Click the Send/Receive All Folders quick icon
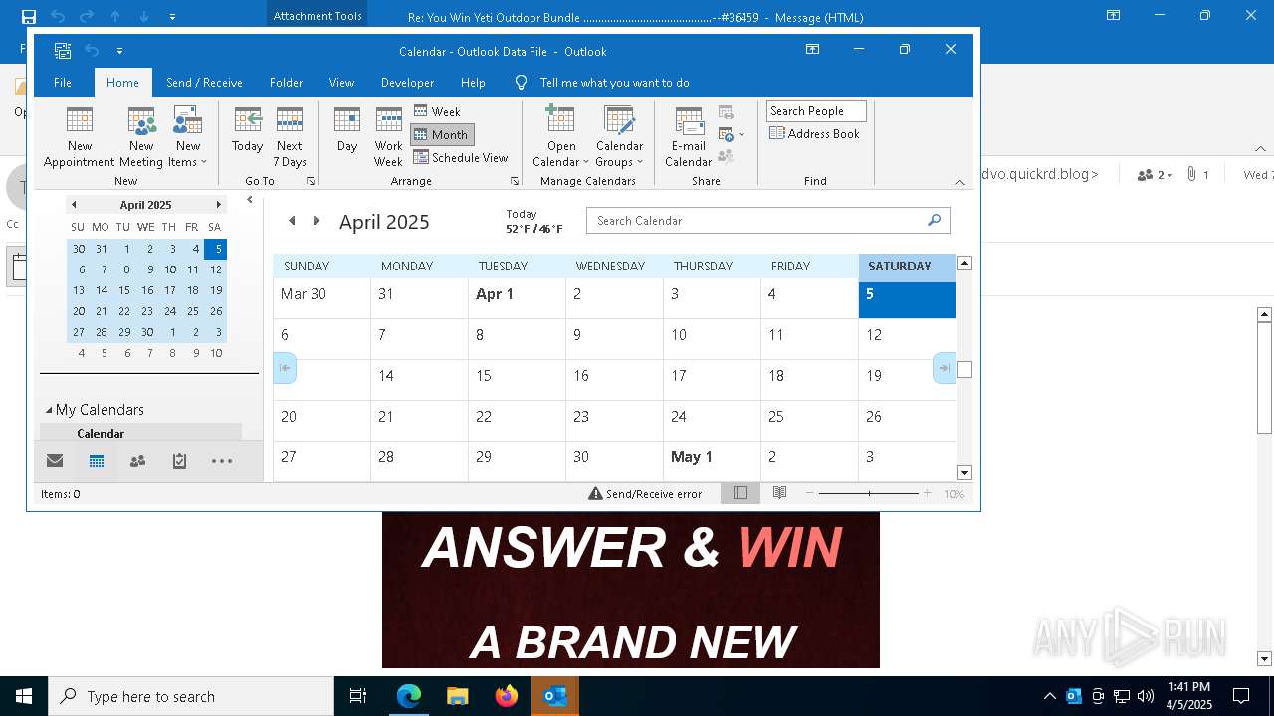 coord(63,50)
